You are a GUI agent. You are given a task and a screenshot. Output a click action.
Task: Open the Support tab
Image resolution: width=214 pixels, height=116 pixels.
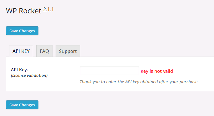(68, 51)
